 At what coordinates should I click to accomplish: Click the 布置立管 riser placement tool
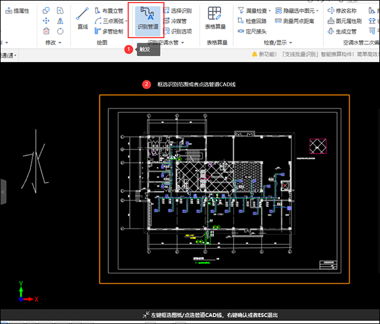[x=109, y=11]
